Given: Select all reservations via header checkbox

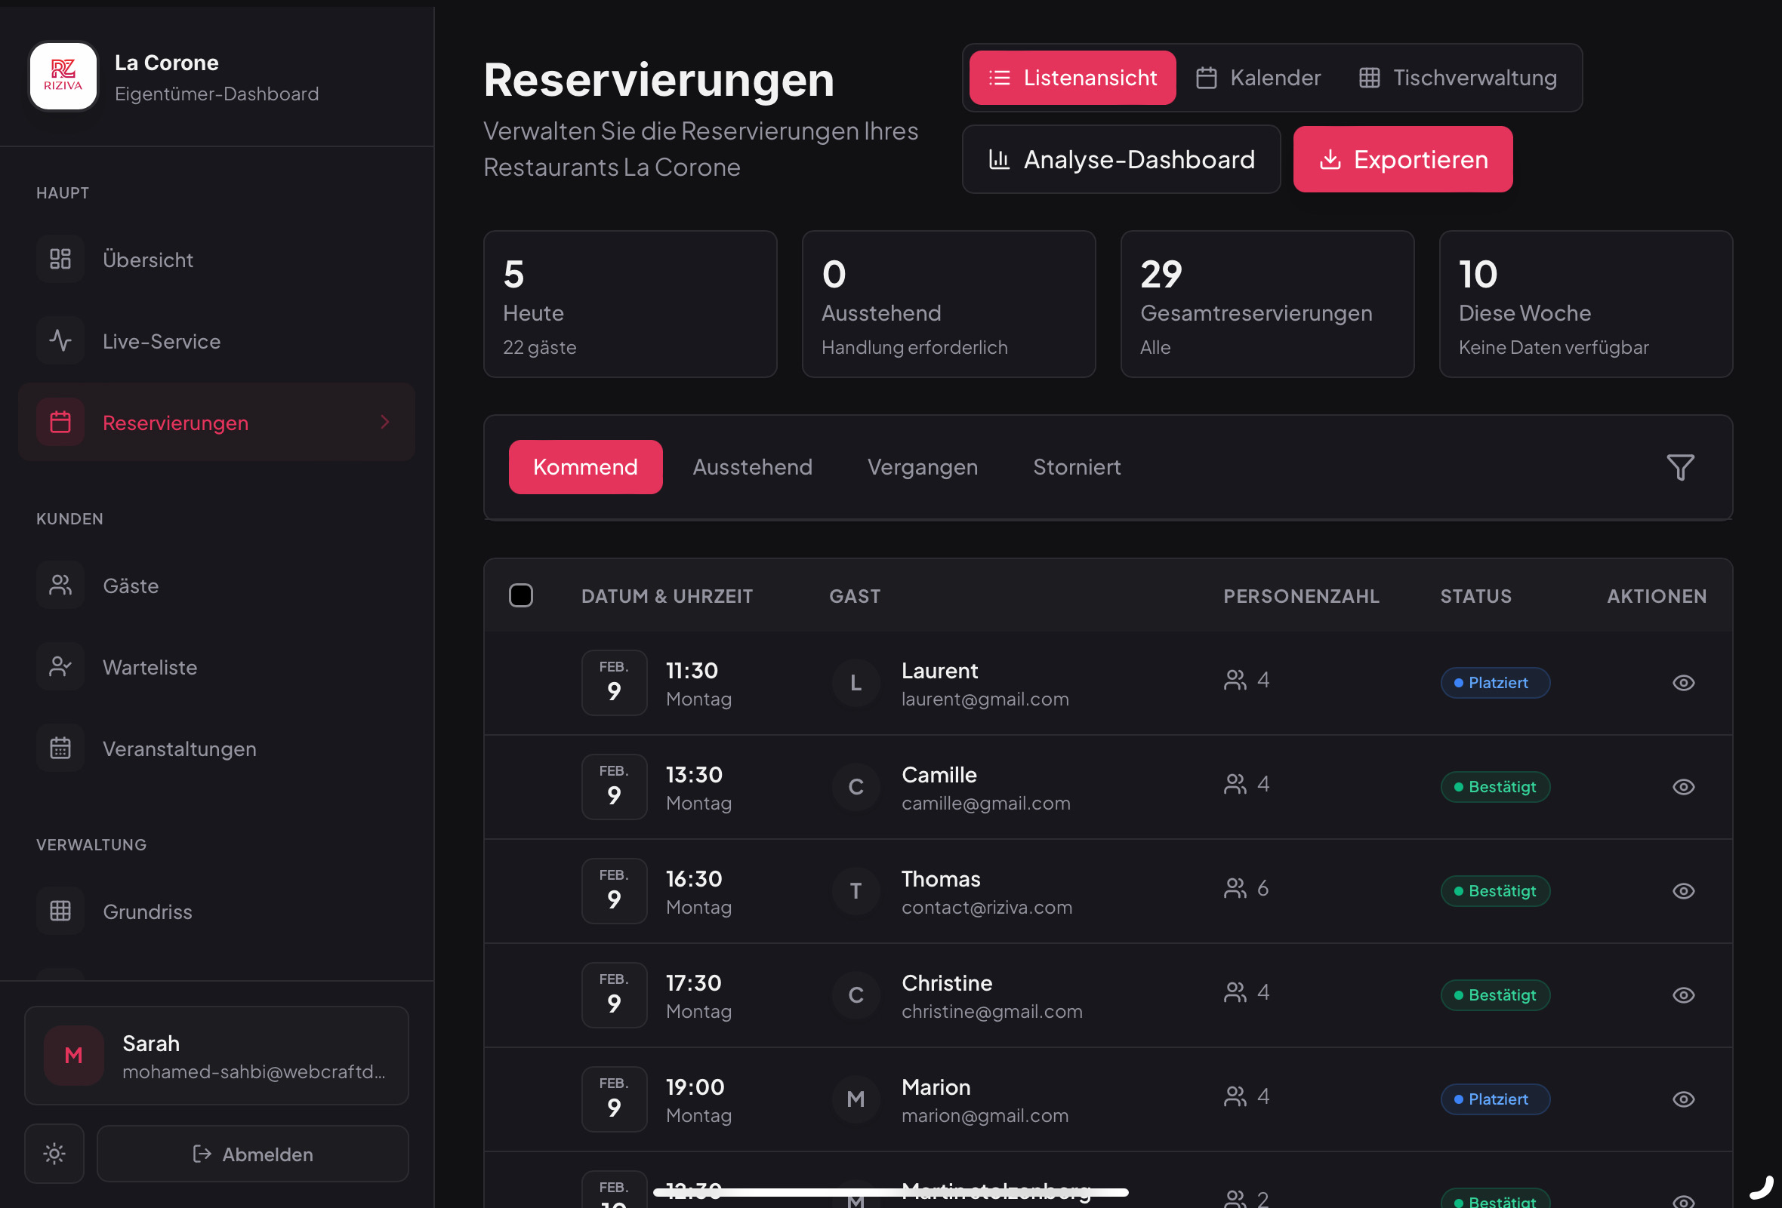Looking at the screenshot, I should [521, 595].
